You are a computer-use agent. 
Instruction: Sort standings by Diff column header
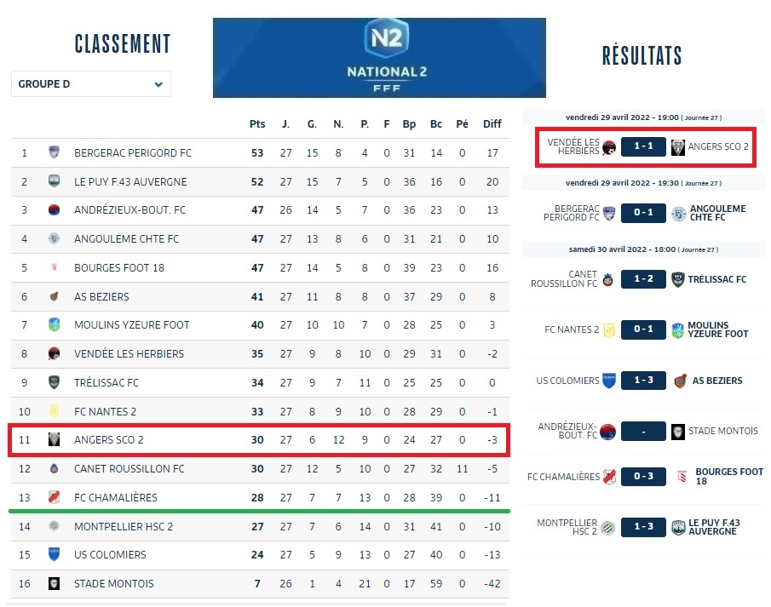[492, 124]
